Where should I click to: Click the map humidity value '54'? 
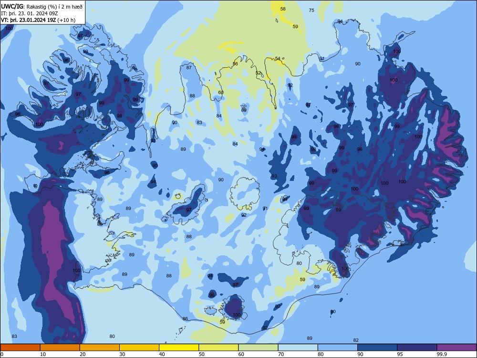click(278, 58)
